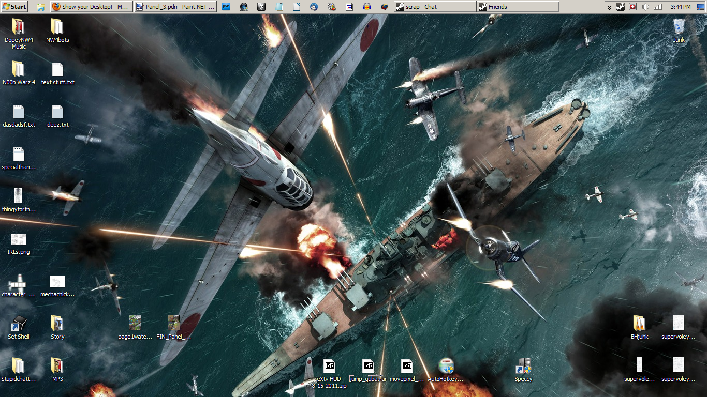Click the Steam icon in system tray
Screen dimensions: 707x397
pyautogui.click(x=621, y=7)
